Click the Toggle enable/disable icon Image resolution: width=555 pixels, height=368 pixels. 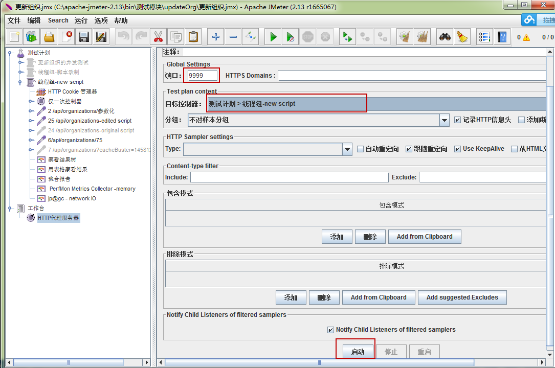250,37
